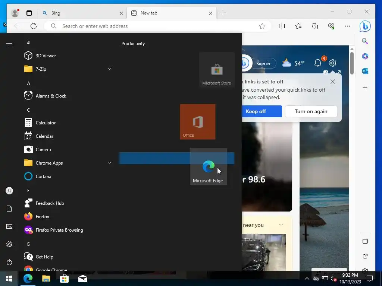Open notifications bell on new tab page
This screenshot has height=286, width=382.
point(318,63)
